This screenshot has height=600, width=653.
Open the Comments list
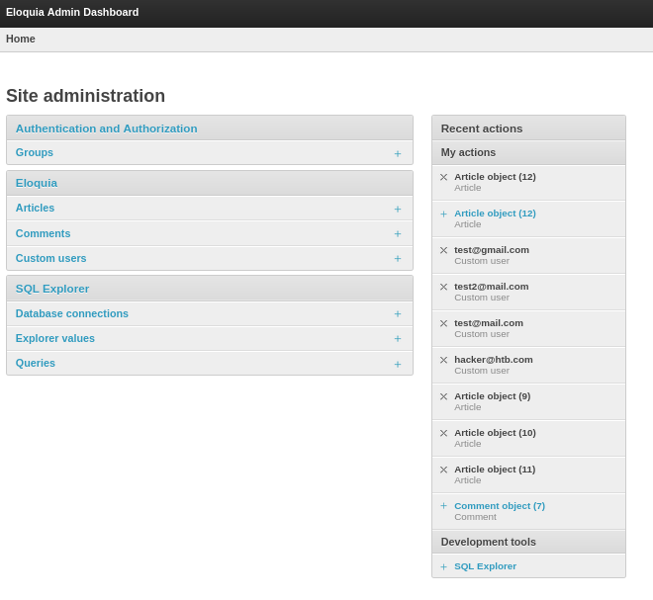[x=43, y=233]
